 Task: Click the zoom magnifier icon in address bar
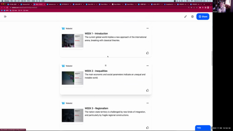tap(189, 8)
